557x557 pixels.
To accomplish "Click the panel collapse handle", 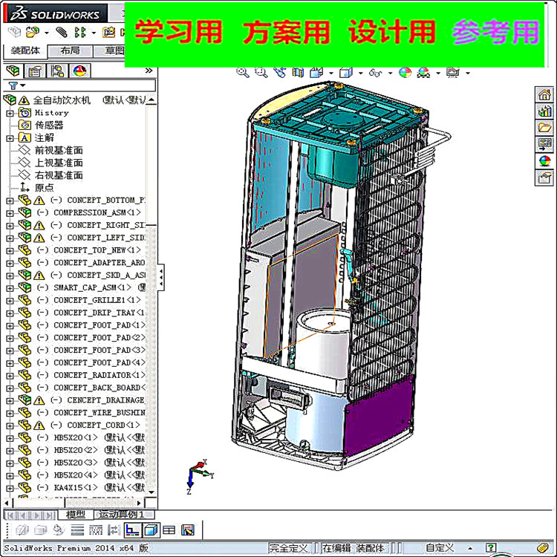I will coord(161,278).
